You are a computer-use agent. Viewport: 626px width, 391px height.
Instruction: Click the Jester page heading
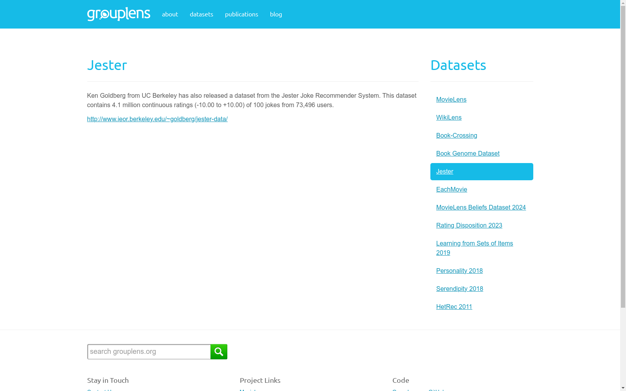click(x=107, y=65)
